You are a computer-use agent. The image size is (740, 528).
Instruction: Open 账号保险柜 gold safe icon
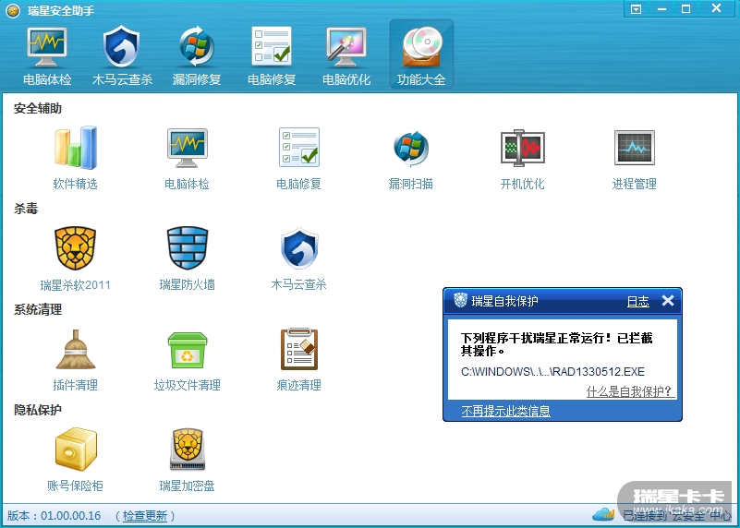pos(76,450)
